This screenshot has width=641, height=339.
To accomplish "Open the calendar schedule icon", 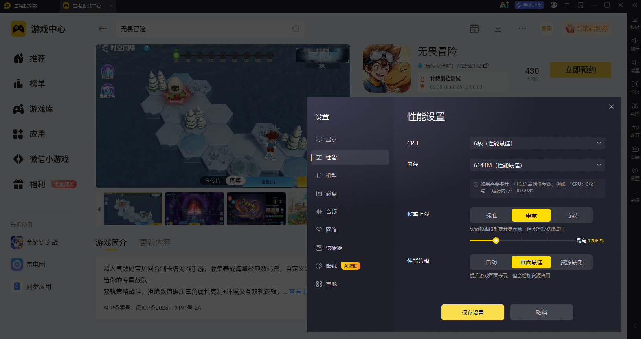I will pos(474,29).
